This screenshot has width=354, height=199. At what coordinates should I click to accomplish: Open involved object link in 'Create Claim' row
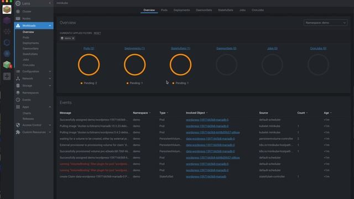(206, 177)
